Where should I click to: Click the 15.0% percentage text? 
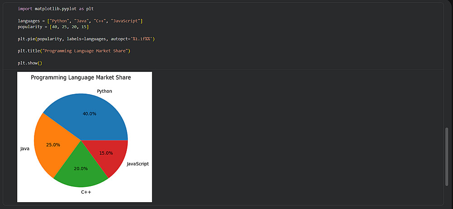(x=106, y=153)
